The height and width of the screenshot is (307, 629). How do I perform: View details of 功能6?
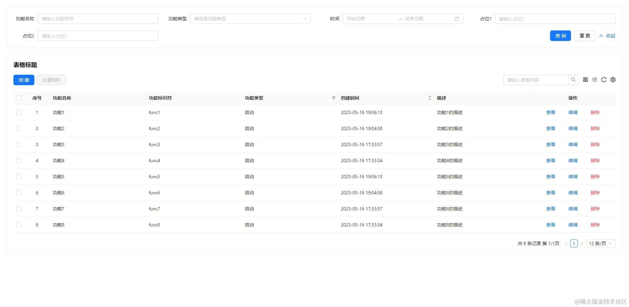(x=551, y=193)
